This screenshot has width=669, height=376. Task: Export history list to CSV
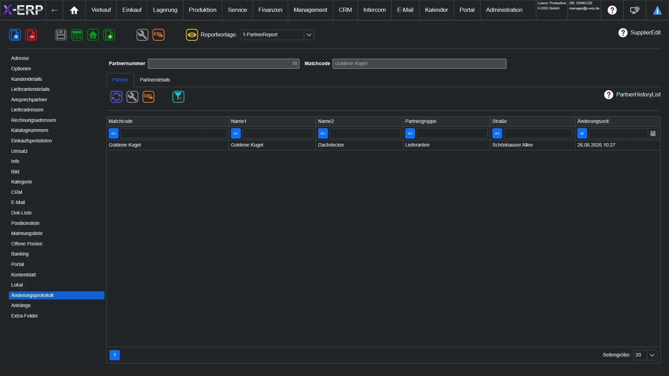(148, 97)
